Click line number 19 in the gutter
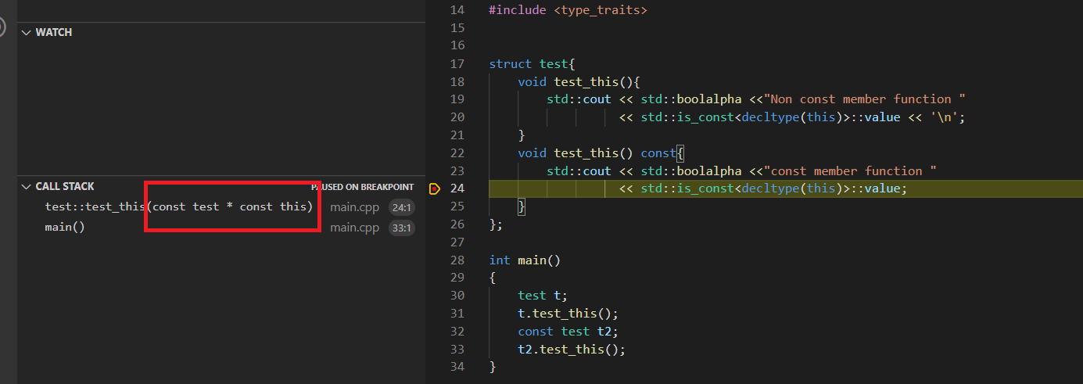Screen dimensions: 1083x384 point(457,99)
